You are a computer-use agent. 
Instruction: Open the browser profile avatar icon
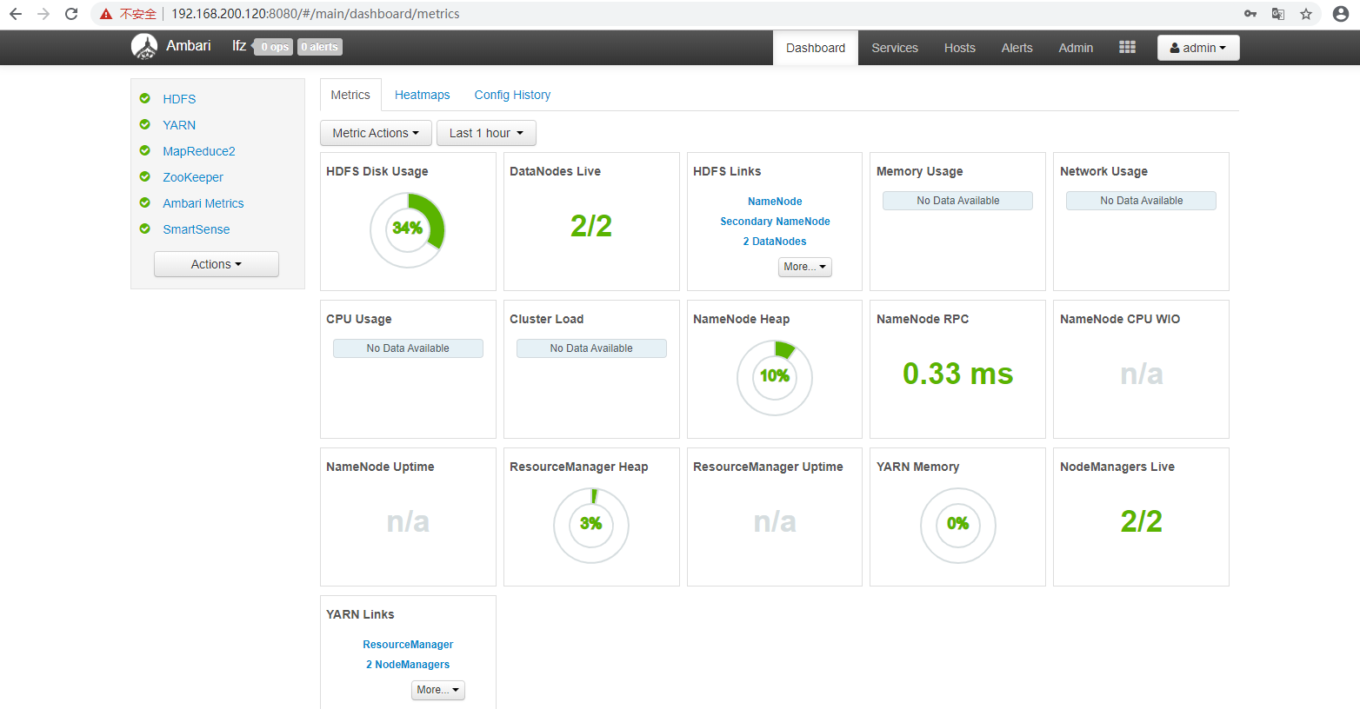(x=1341, y=14)
